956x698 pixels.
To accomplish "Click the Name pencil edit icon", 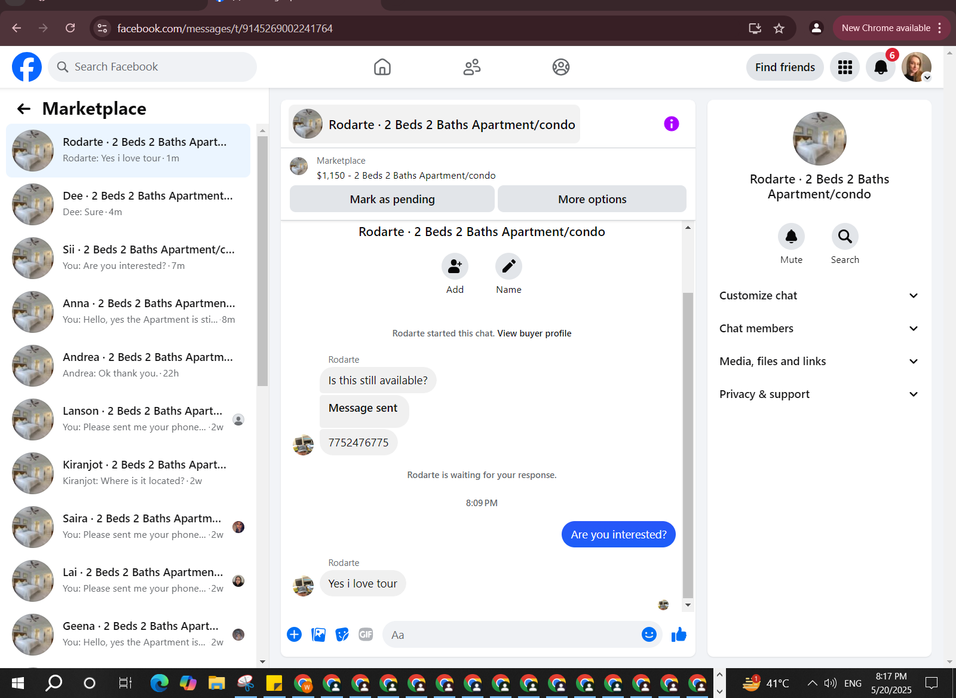I will 508,266.
